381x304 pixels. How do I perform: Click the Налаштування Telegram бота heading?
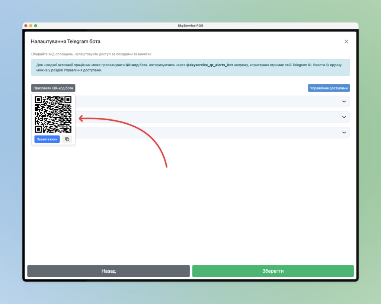coord(65,41)
